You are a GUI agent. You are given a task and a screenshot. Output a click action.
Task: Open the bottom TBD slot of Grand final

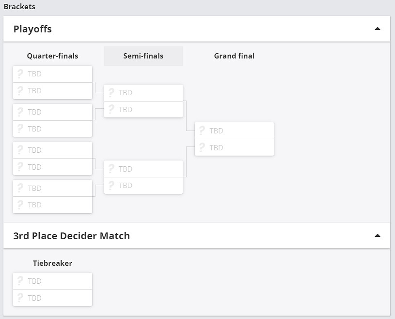[234, 147]
